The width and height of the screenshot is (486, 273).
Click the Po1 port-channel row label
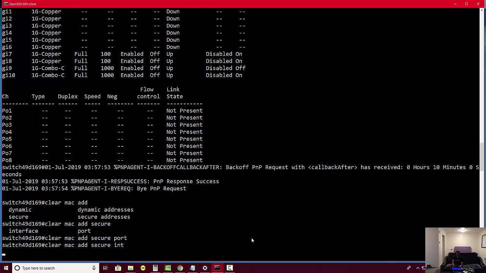[7, 111]
